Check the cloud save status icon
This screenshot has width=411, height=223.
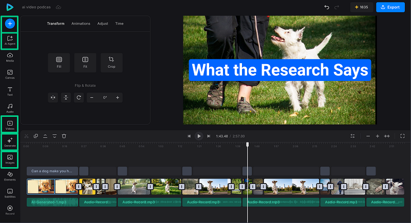[59, 7]
